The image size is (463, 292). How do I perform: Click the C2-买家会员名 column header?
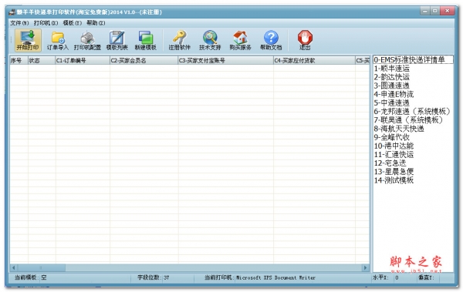tap(144, 60)
